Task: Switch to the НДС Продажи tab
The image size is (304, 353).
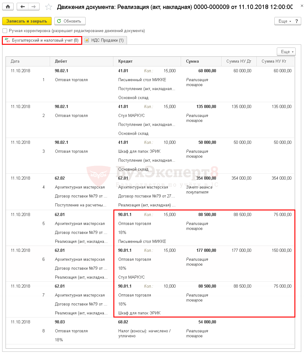Action: click(x=104, y=40)
